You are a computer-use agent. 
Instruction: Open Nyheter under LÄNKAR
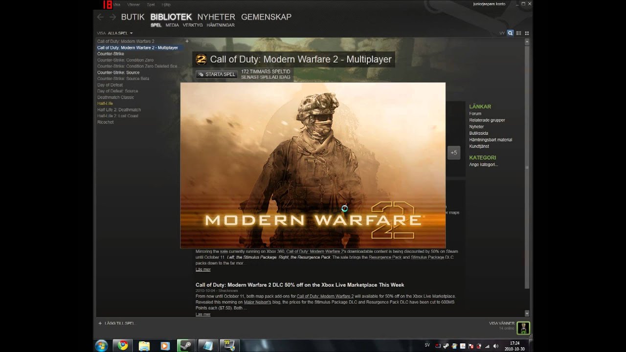point(476,127)
